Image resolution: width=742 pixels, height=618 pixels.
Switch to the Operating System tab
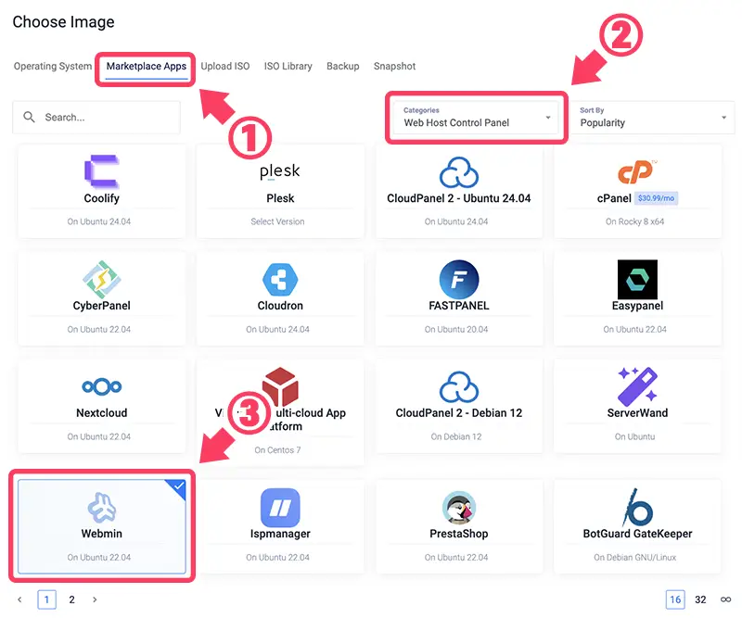(x=53, y=66)
